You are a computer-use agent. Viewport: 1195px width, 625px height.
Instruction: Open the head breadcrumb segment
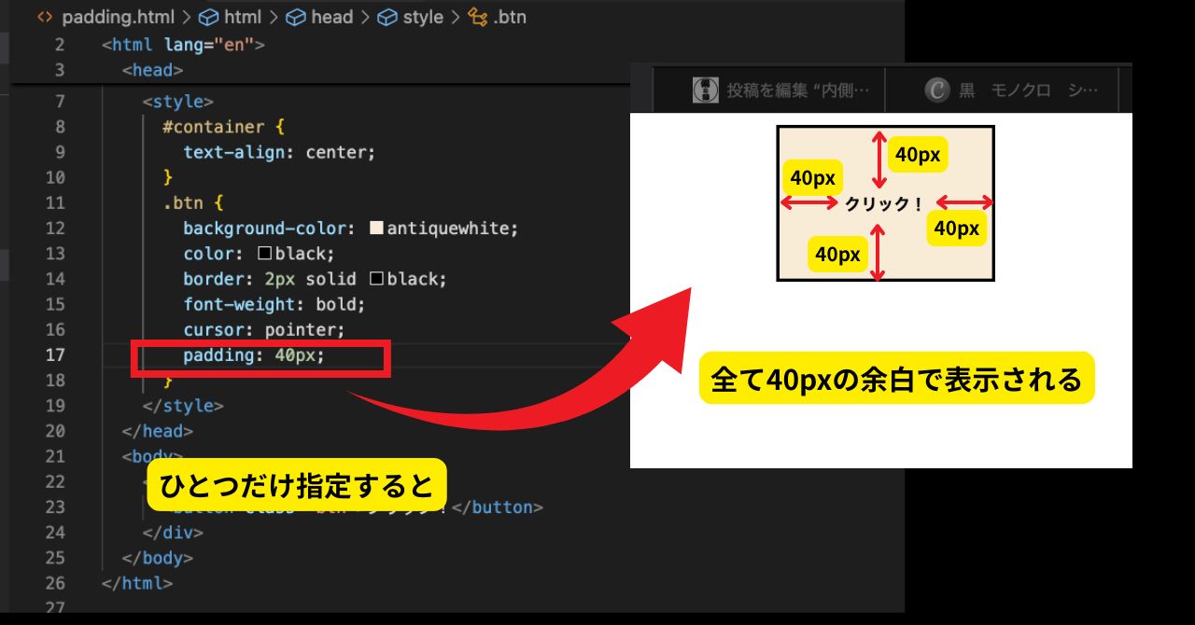point(331,18)
